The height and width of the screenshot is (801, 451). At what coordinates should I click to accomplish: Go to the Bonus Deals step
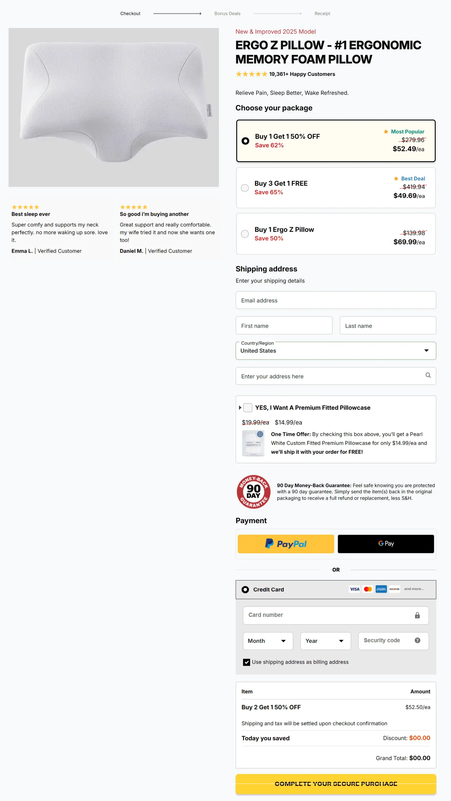pos(227,13)
